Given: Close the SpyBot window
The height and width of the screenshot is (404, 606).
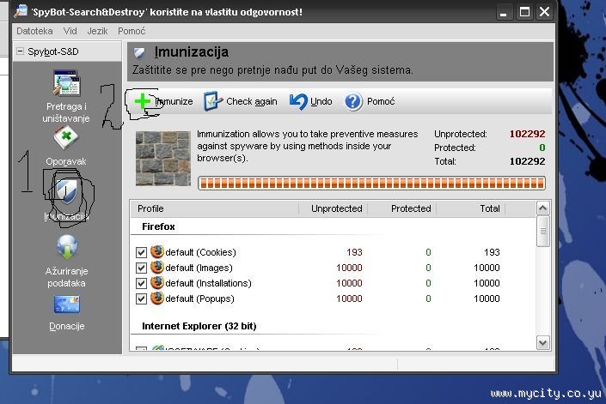Looking at the screenshot, I should [545, 12].
